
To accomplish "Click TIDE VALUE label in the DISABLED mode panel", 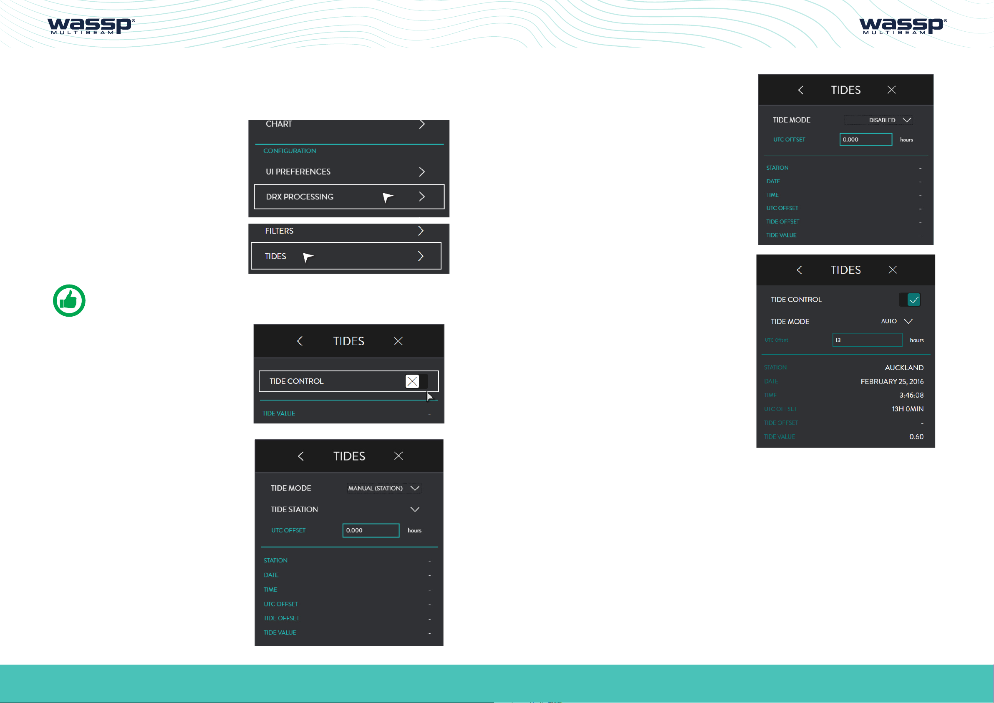I will (781, 235).
